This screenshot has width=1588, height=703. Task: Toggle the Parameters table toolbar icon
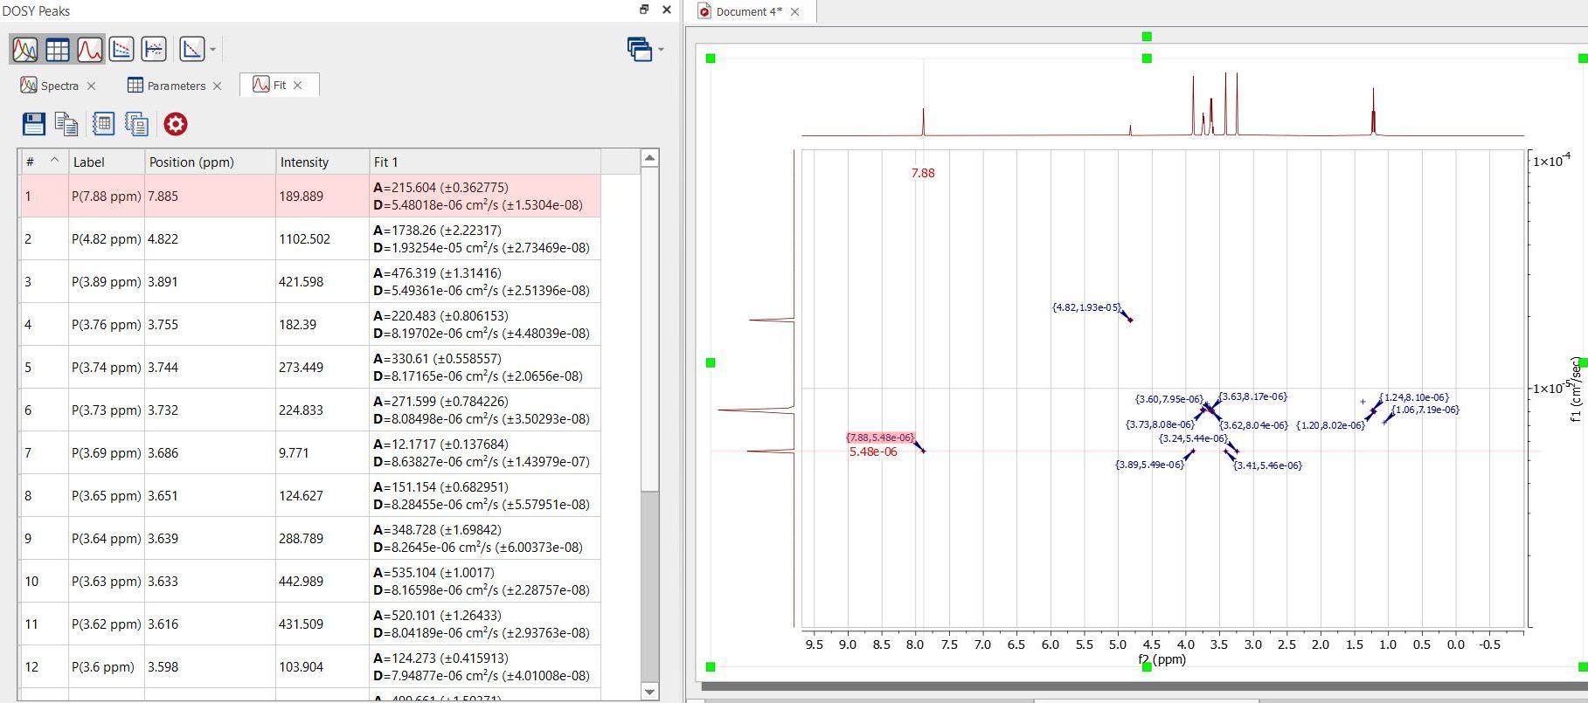58,49
